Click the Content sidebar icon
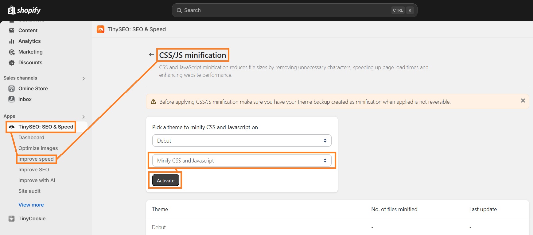The image size is (533, 235). (12, 31)
